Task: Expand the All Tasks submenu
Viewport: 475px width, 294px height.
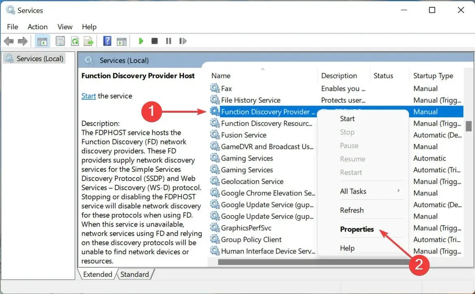Action: (x=353, y=191)
